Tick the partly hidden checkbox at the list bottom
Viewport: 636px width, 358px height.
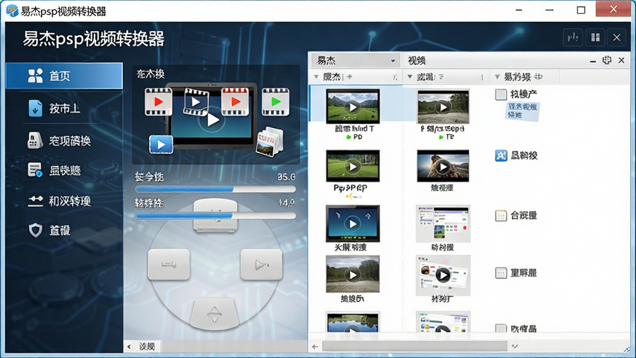click(x=501, y=328)
